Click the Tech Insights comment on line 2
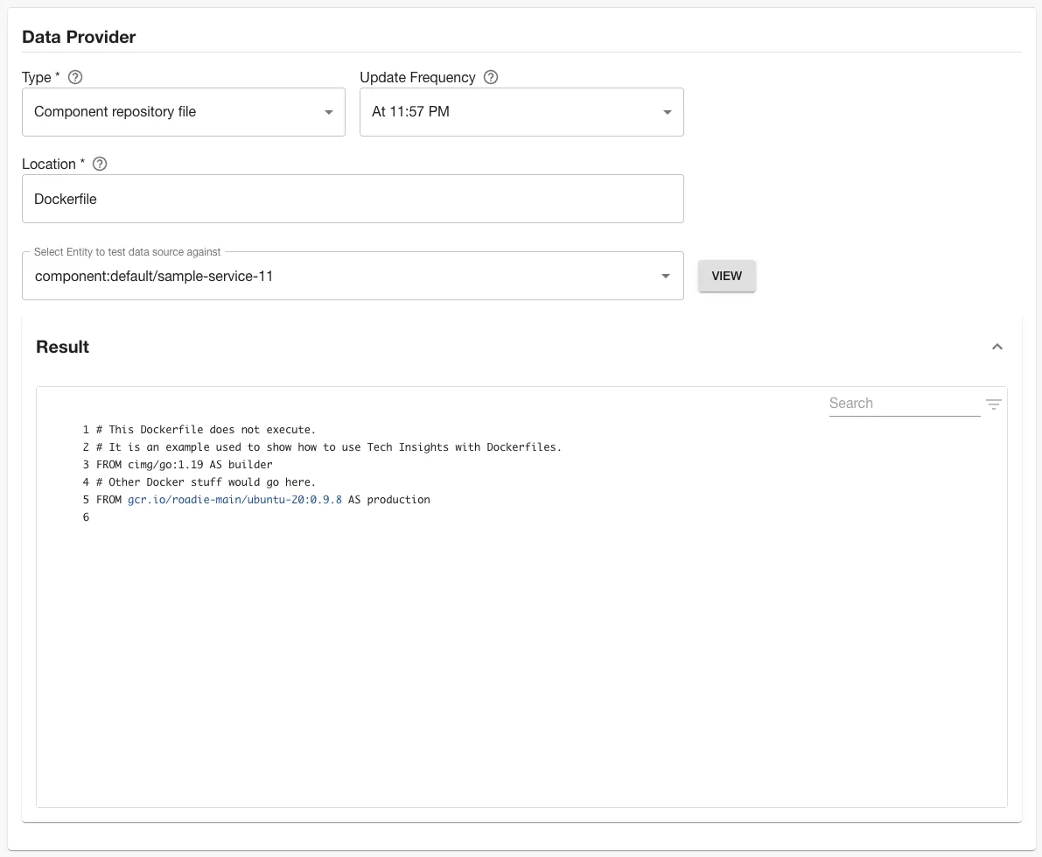 click(x=328, y=447)
